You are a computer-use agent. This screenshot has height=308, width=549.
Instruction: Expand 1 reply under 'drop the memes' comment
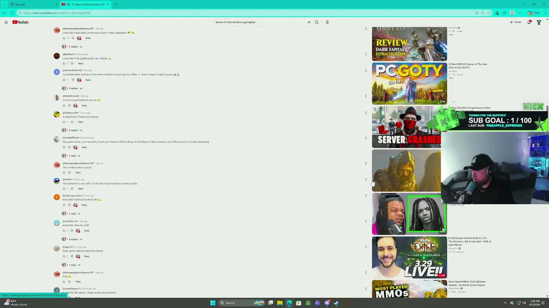pos(72,265)
